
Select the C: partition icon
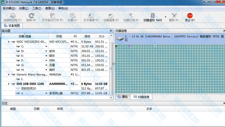pyautogui.click(x=18, y=46)
